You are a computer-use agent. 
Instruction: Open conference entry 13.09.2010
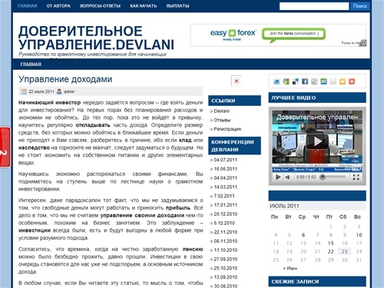click(x=225, y=277)
